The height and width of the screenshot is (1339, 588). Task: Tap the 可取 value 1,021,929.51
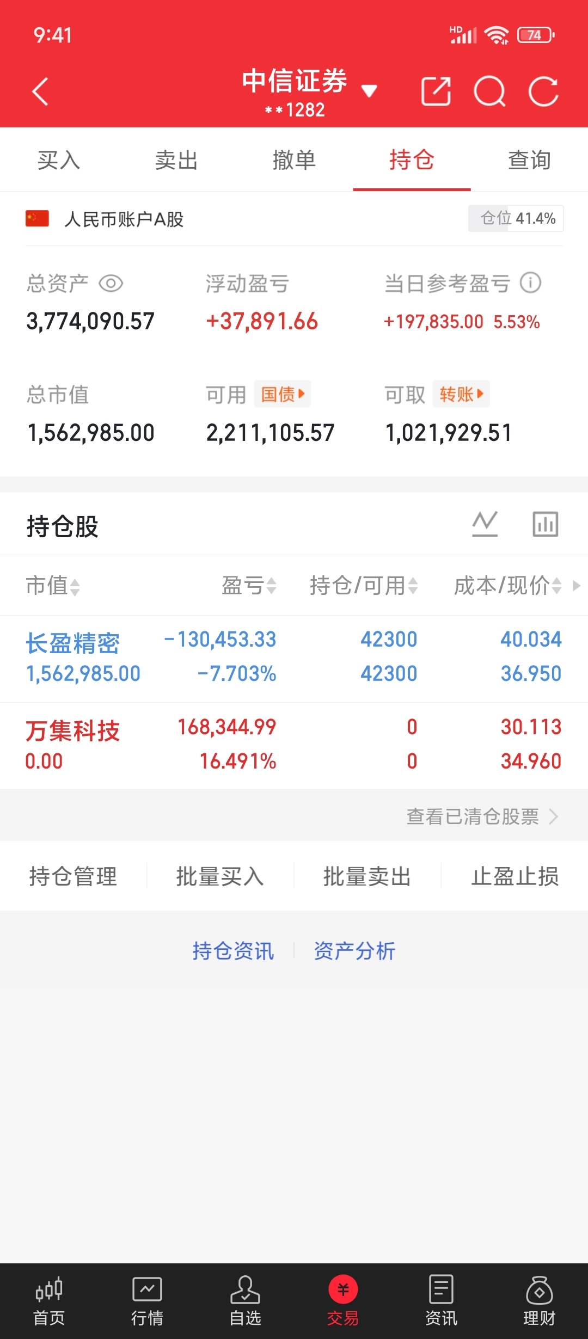click(449, 433)
